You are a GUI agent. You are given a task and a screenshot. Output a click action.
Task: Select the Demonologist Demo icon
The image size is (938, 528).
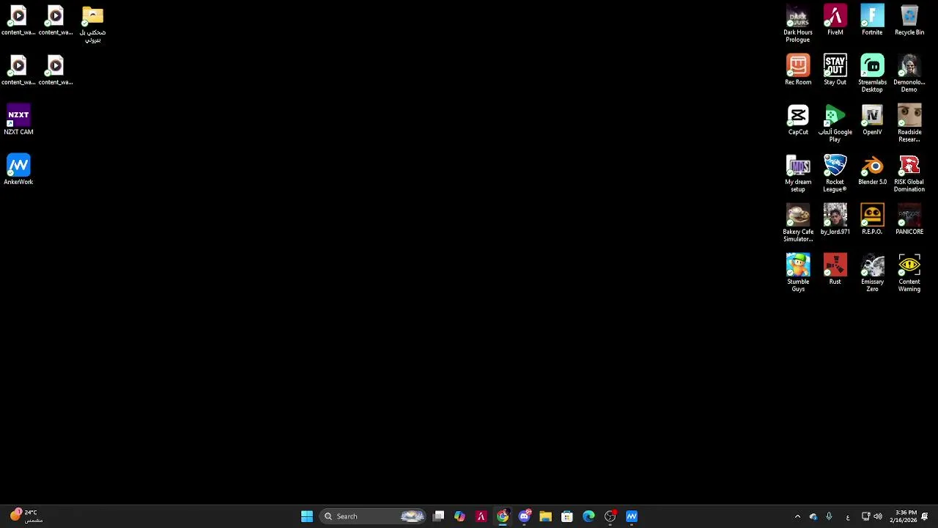click(x=909, y=73)
